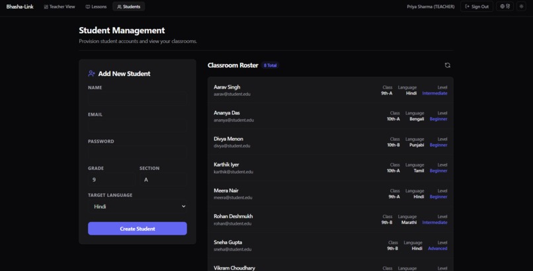Open the Target Language dropdown
The width and height of the screenshot is (533, 271).
pyautogui.click(x=138, y=206)
